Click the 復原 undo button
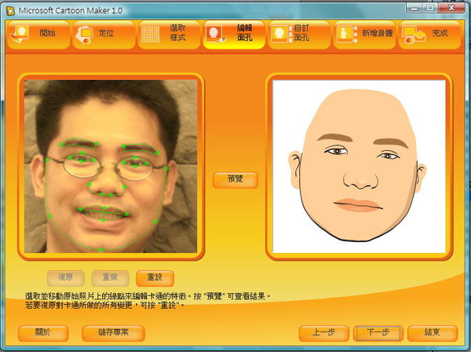Screen dimensions: 471x352 pyautogui.click(x=65, y=278)
